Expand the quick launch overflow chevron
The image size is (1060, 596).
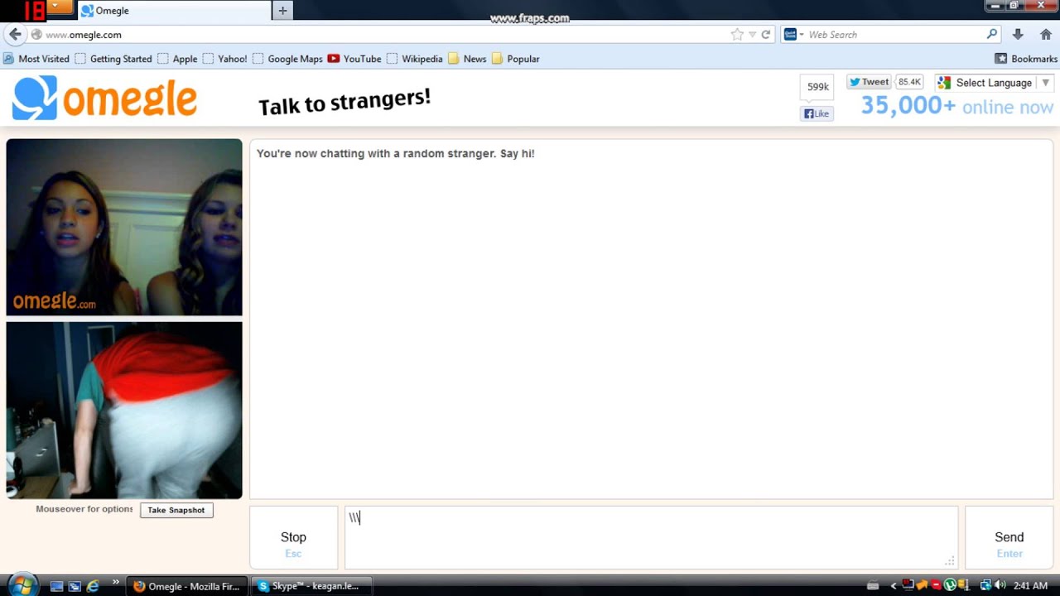[x=115, y=583]
